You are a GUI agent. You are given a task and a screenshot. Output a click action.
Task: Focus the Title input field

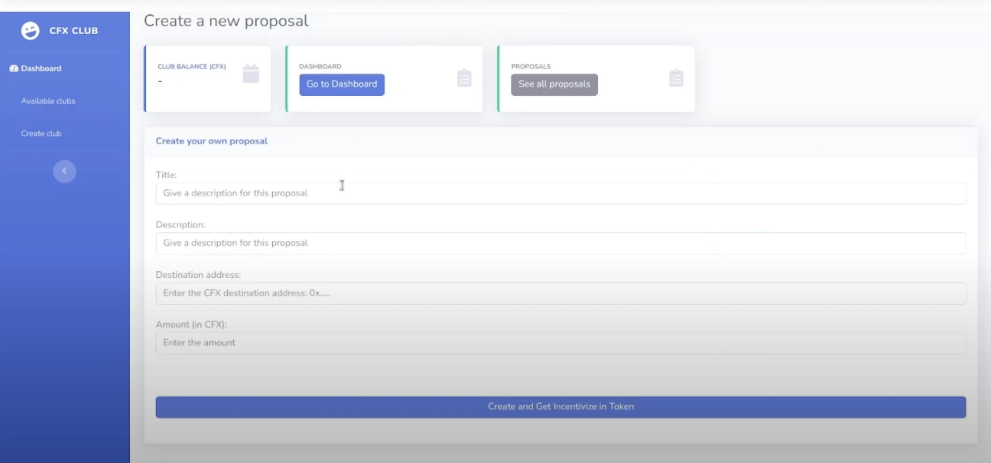click(560, 193)
